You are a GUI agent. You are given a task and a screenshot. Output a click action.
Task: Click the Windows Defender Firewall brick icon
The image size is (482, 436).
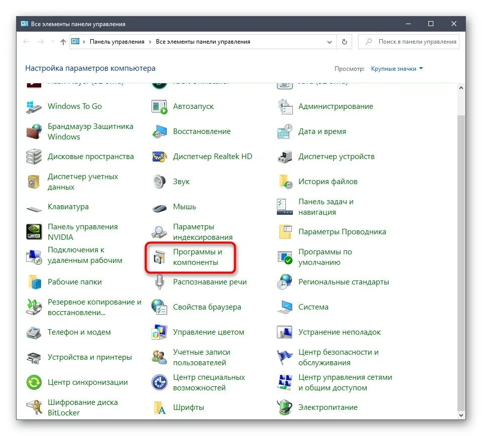pos(34,131)
